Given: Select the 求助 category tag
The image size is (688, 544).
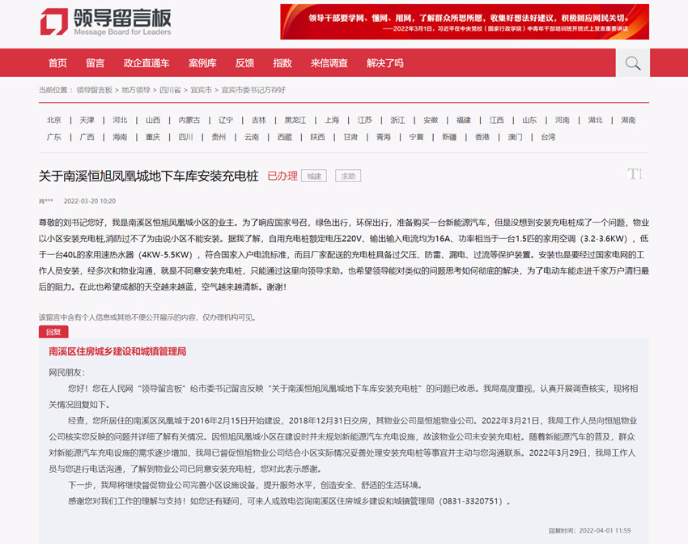Looking at the screenshot, I should tap(346, 175).
